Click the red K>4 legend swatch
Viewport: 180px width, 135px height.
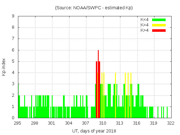tap(159, 30)
